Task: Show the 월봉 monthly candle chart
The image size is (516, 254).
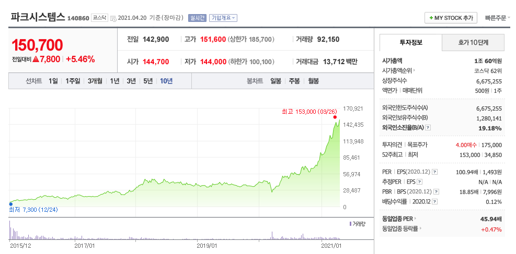Action: point(313,81)
